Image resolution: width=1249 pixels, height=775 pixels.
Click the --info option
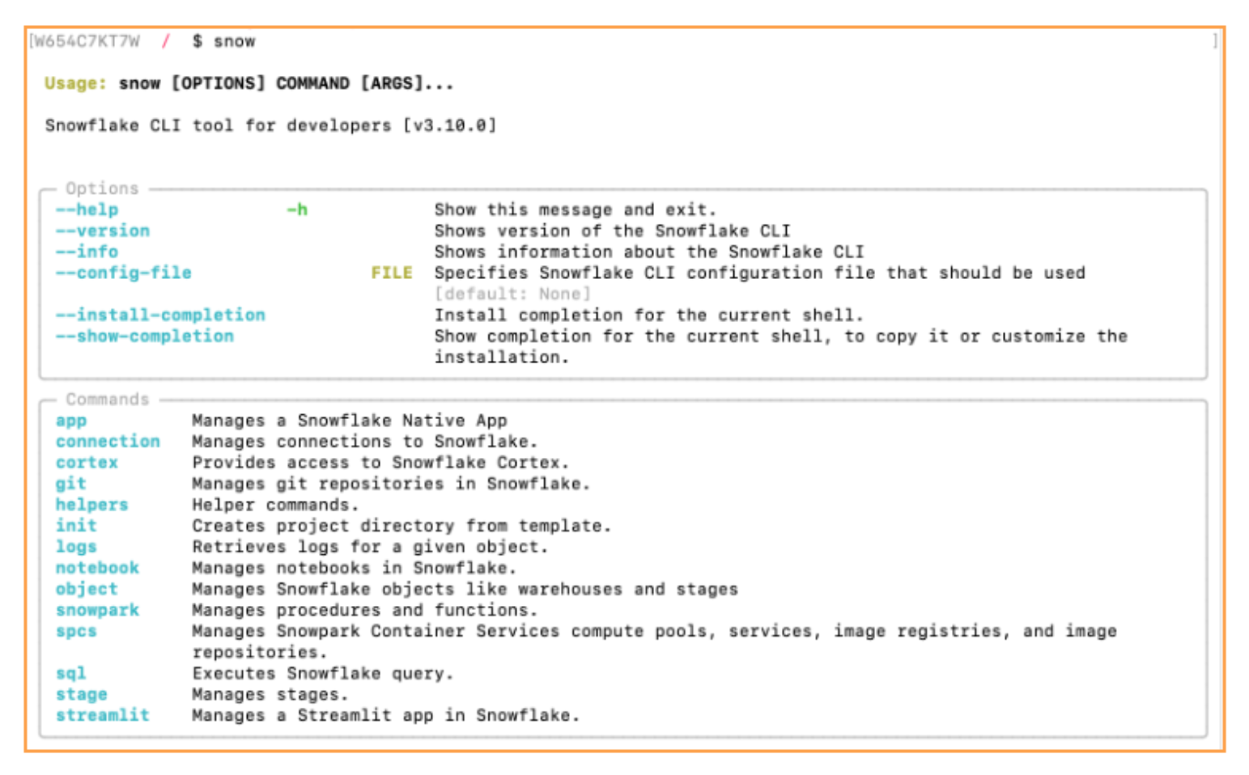(x=87, y=252)
